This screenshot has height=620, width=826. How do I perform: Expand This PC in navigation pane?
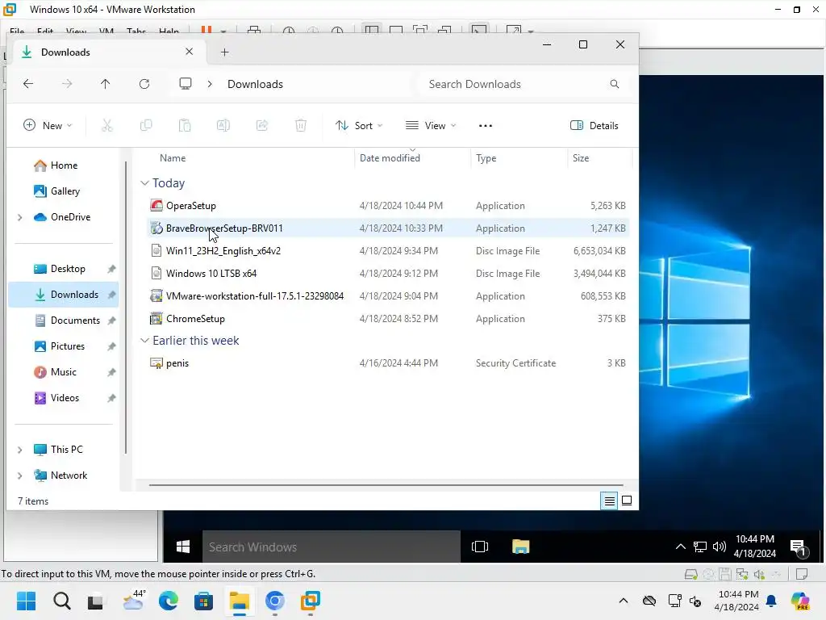click(x=20, y=450)
